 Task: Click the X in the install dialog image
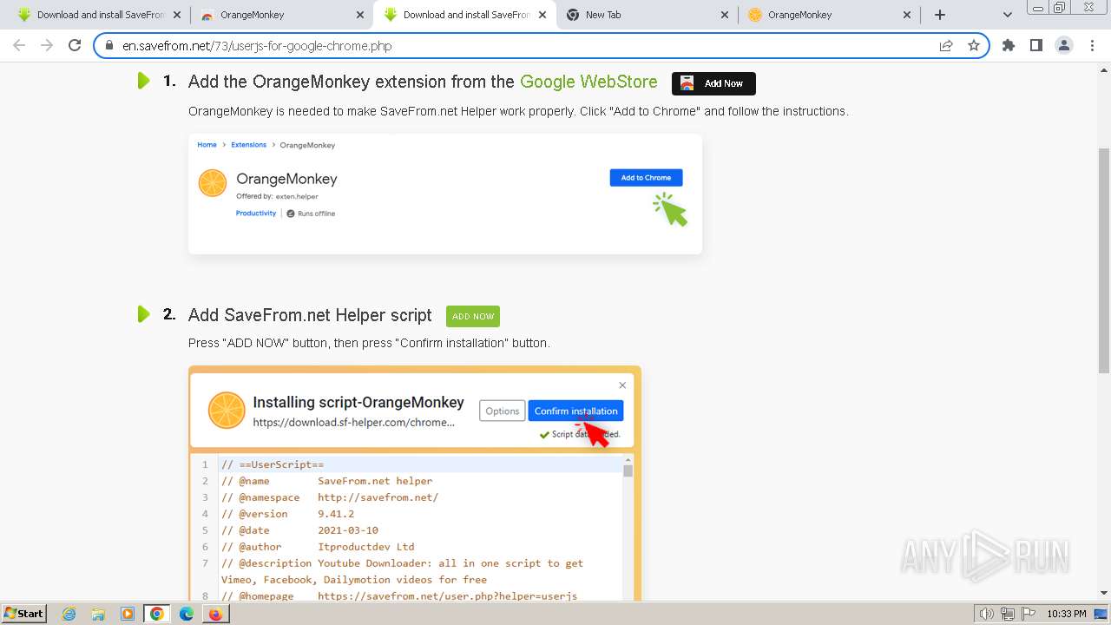tap(622, 385)
